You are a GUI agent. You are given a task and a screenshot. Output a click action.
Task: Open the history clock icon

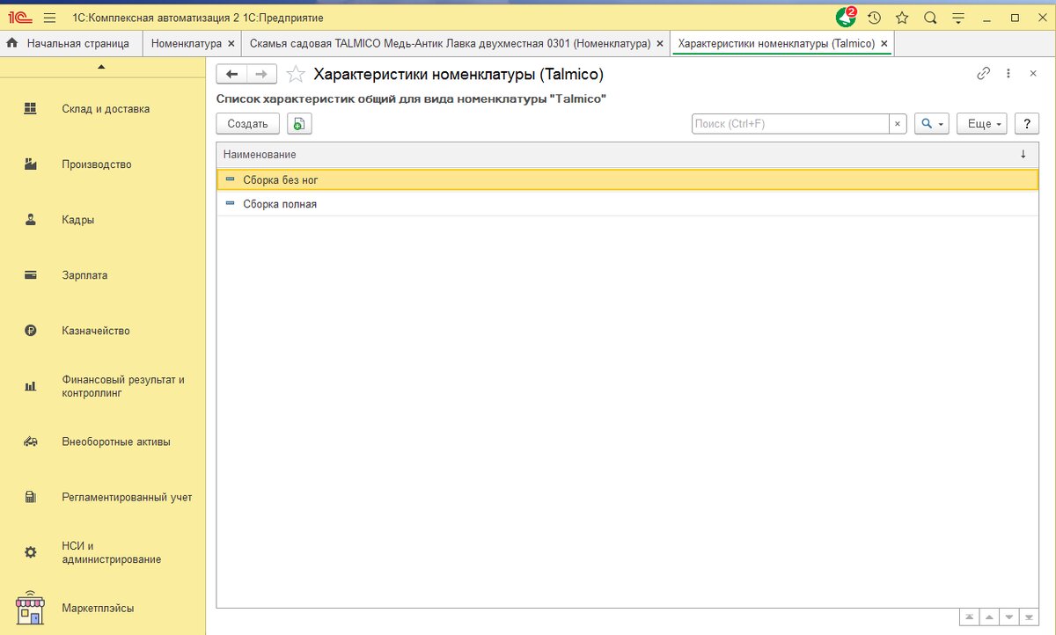click(x=874, y=18)
